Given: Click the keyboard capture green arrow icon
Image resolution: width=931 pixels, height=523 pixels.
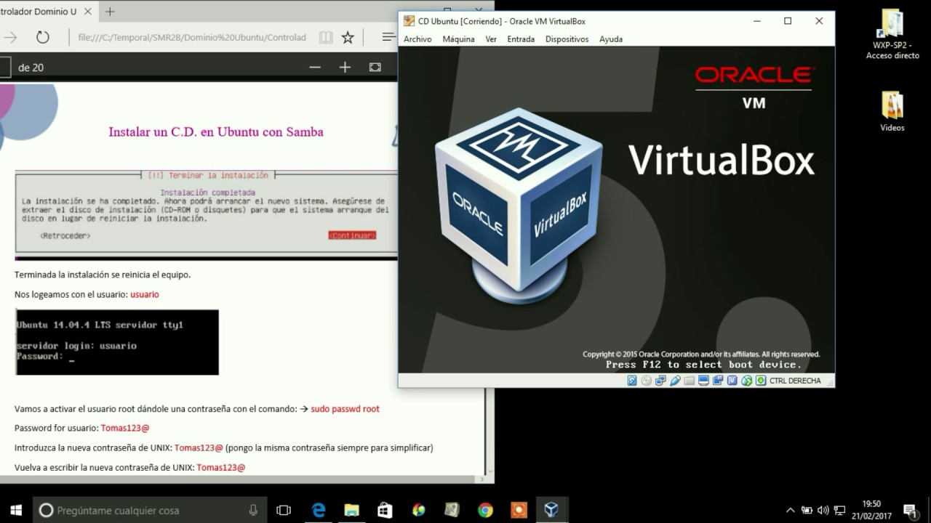Looking at the screenshot, I should [761, 381].
